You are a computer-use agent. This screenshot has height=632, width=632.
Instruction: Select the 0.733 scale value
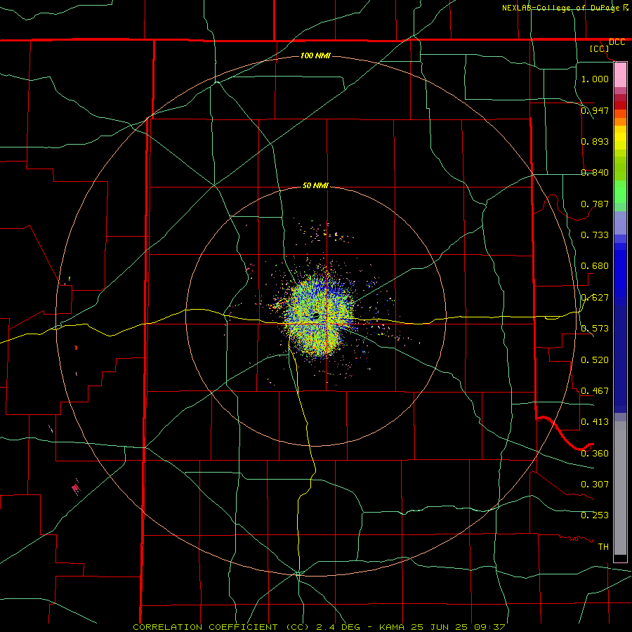(595, 235)
